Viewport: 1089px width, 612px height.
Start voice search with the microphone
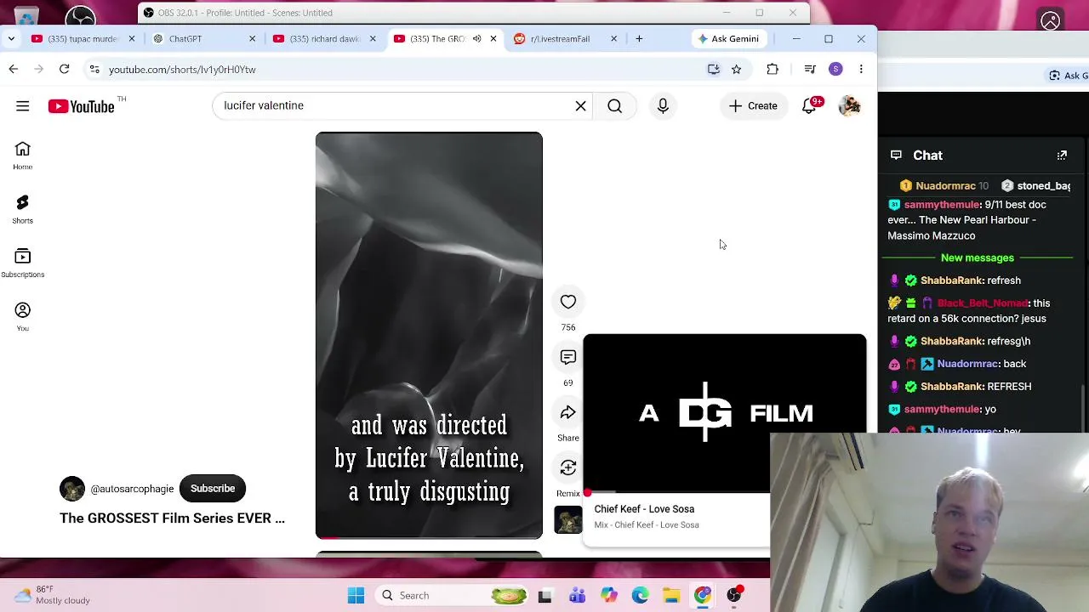663,106
